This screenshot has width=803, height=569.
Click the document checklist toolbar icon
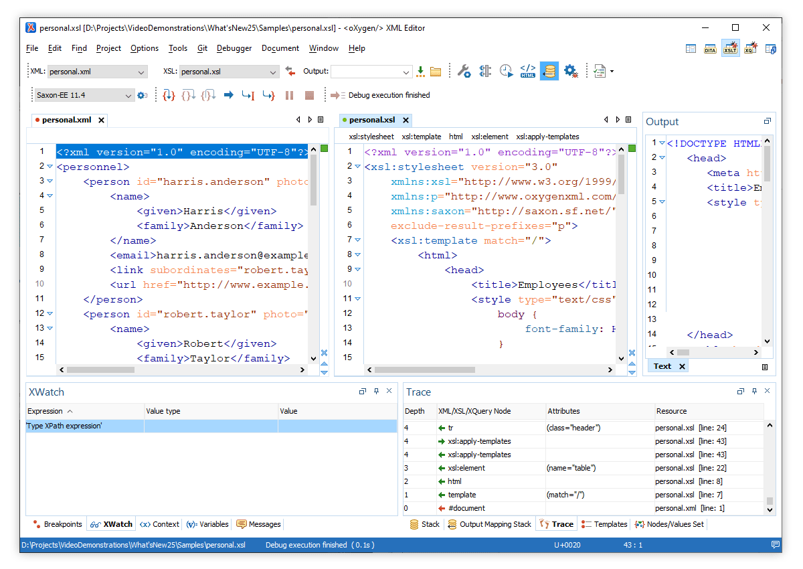(600, 71)
